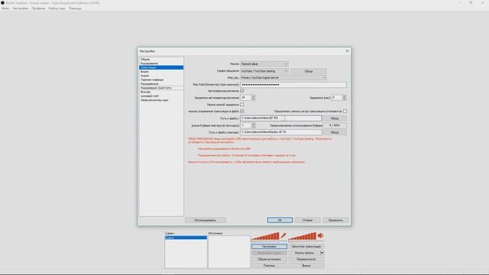Confirm settings with the OK button
This screenshot has width=489, height=275.
tap(280, 220)
